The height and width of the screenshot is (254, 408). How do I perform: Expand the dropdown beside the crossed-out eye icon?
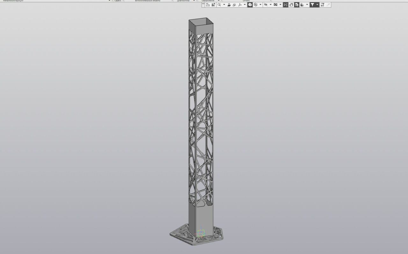271,5
